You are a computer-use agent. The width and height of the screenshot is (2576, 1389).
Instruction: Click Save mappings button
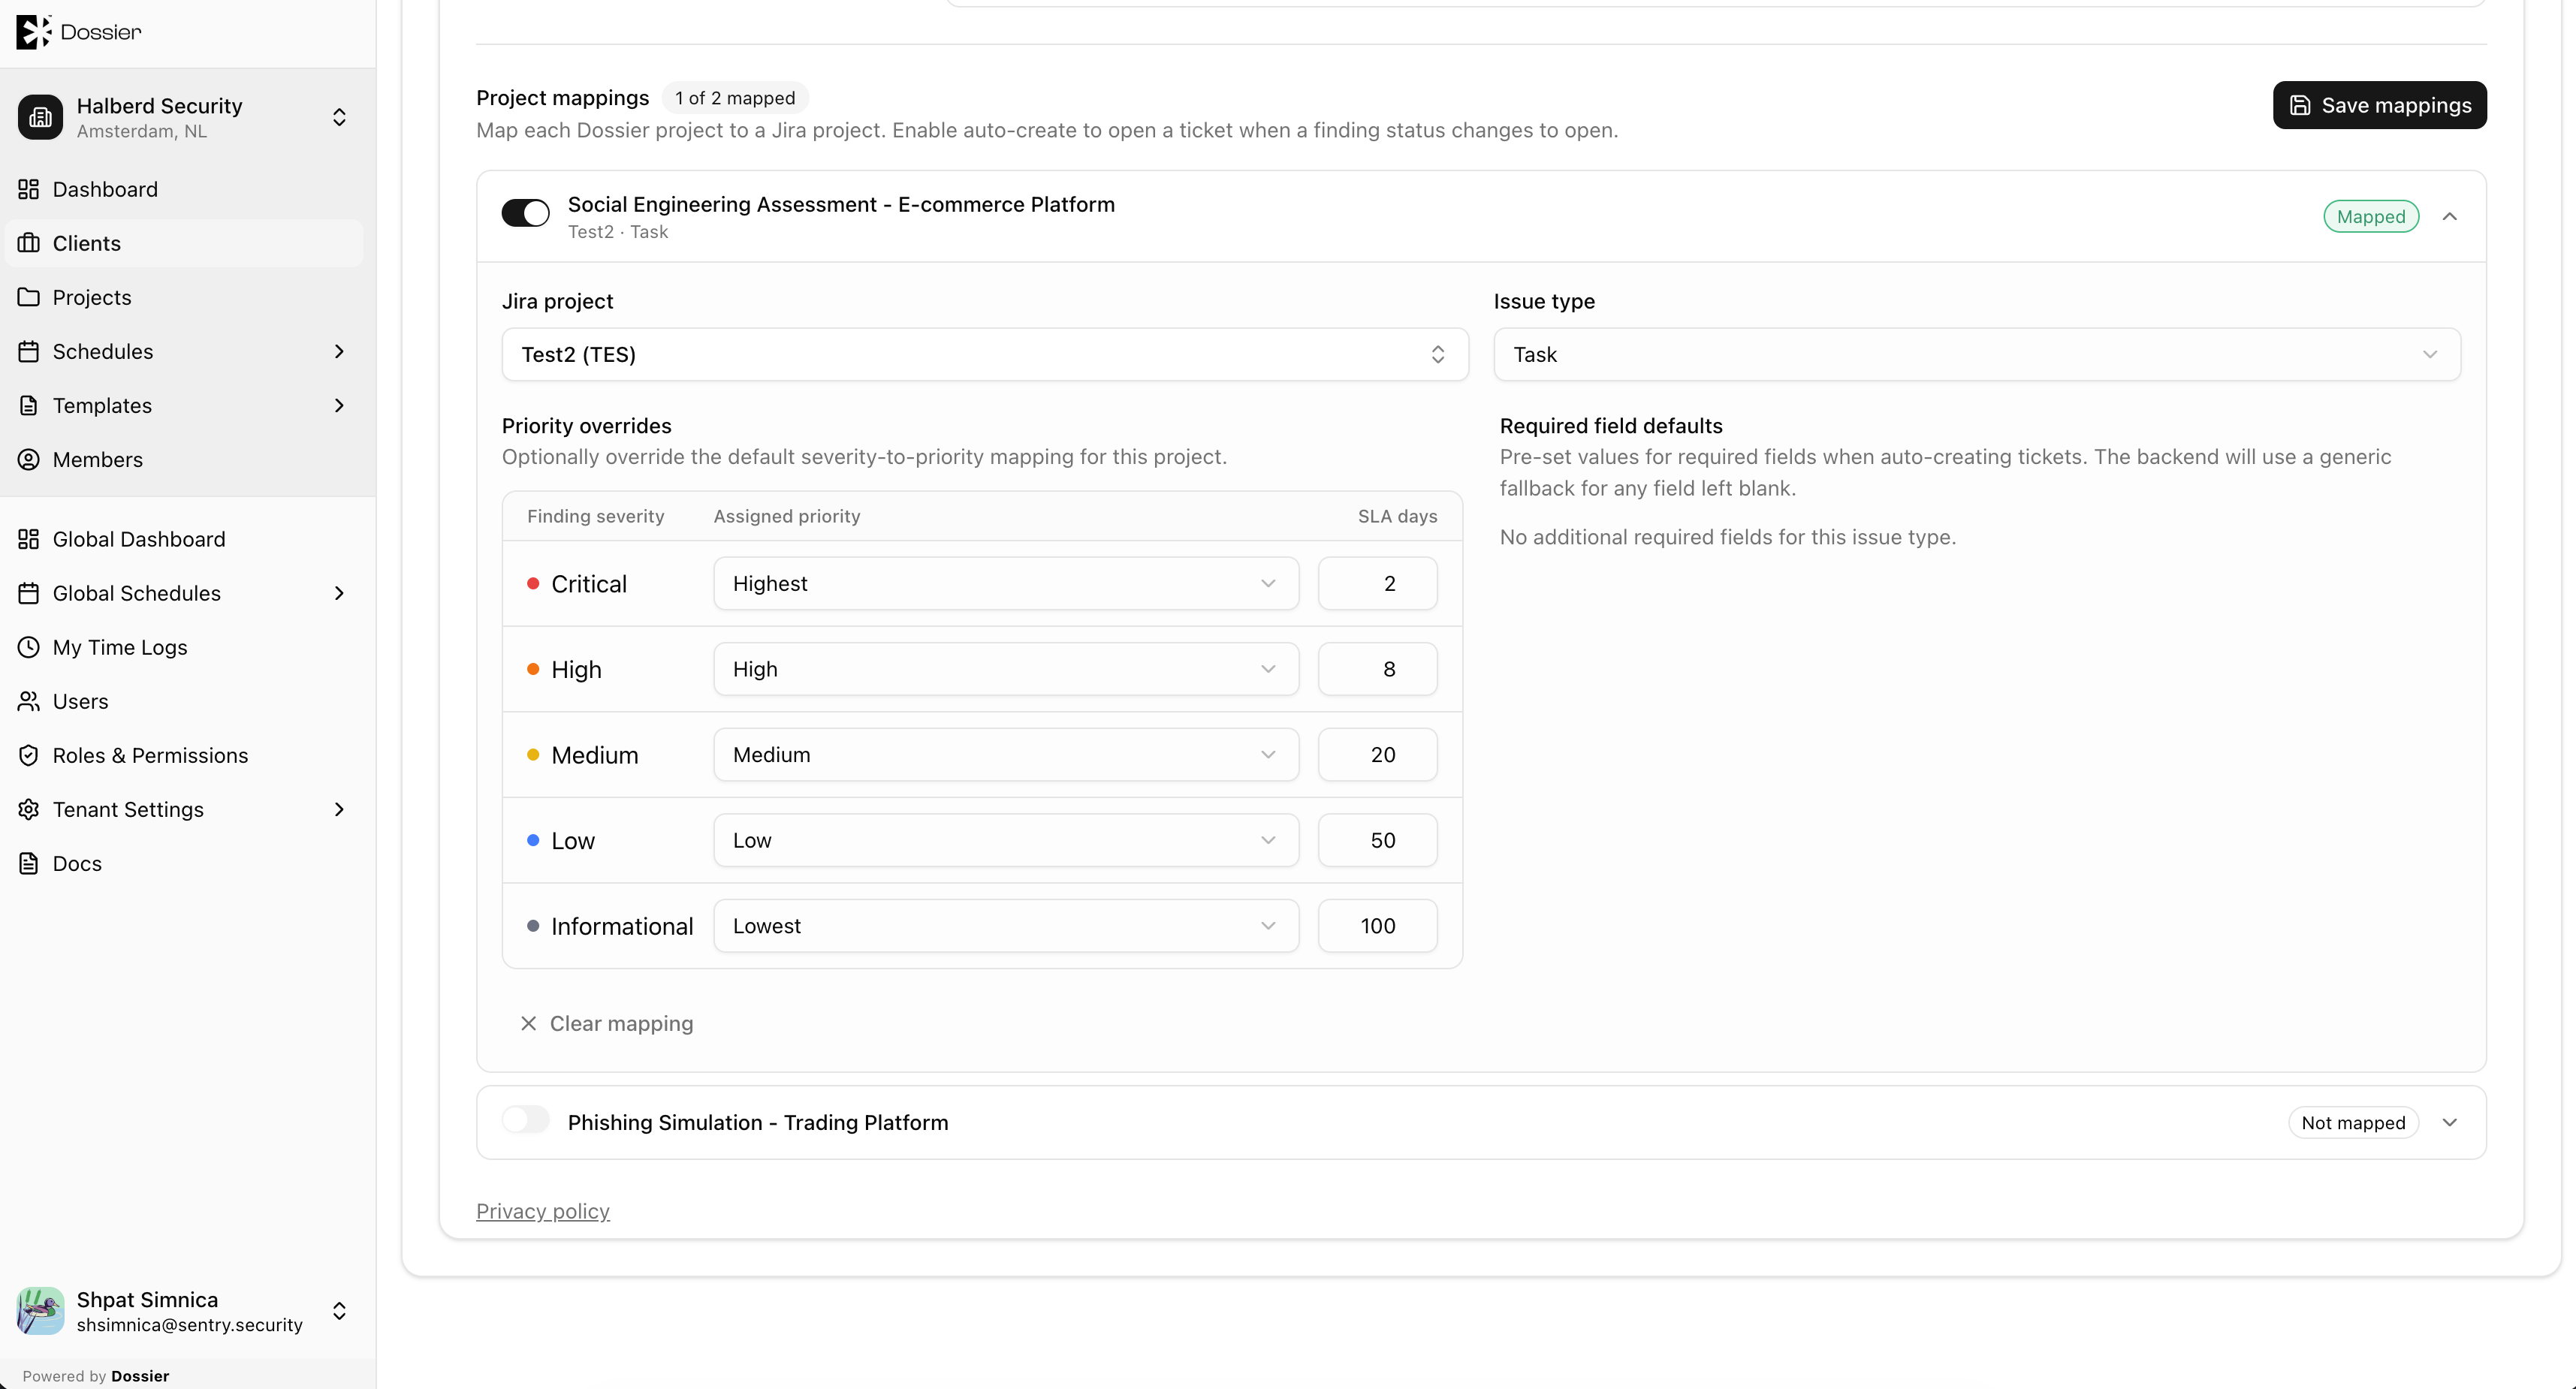tap(2379, 105)
